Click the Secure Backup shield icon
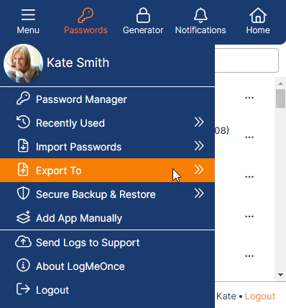Screen dimensions: 286x308 (23, 194)
